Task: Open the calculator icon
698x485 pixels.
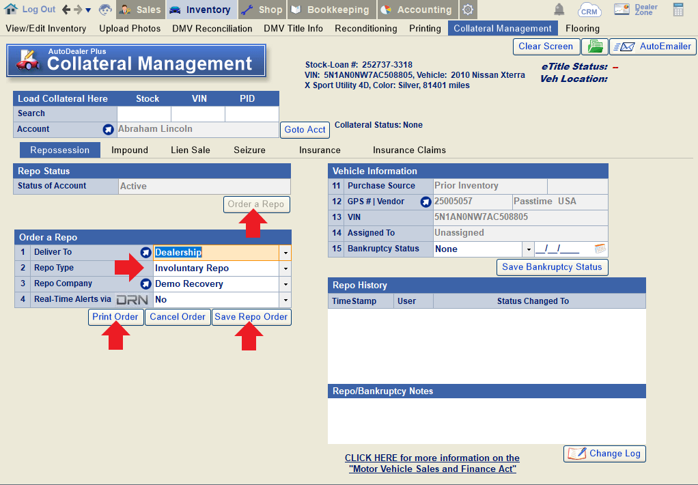Action: point(678,10)
